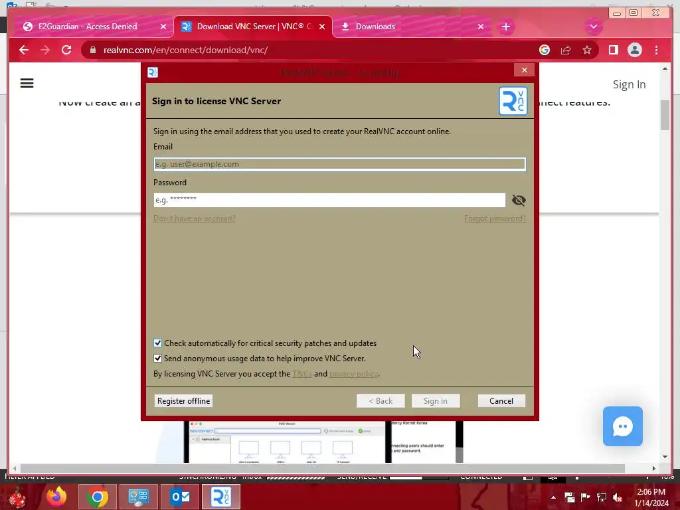Uncheck automatic security patches and updates checkbox
680x510 pixels.
tap(158, 343)
